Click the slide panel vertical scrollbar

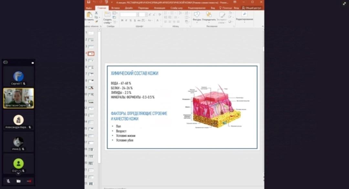click(x=100, y=97)
